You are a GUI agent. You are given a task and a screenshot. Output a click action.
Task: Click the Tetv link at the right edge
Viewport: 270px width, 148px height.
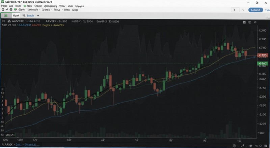(x=267, y=10)
